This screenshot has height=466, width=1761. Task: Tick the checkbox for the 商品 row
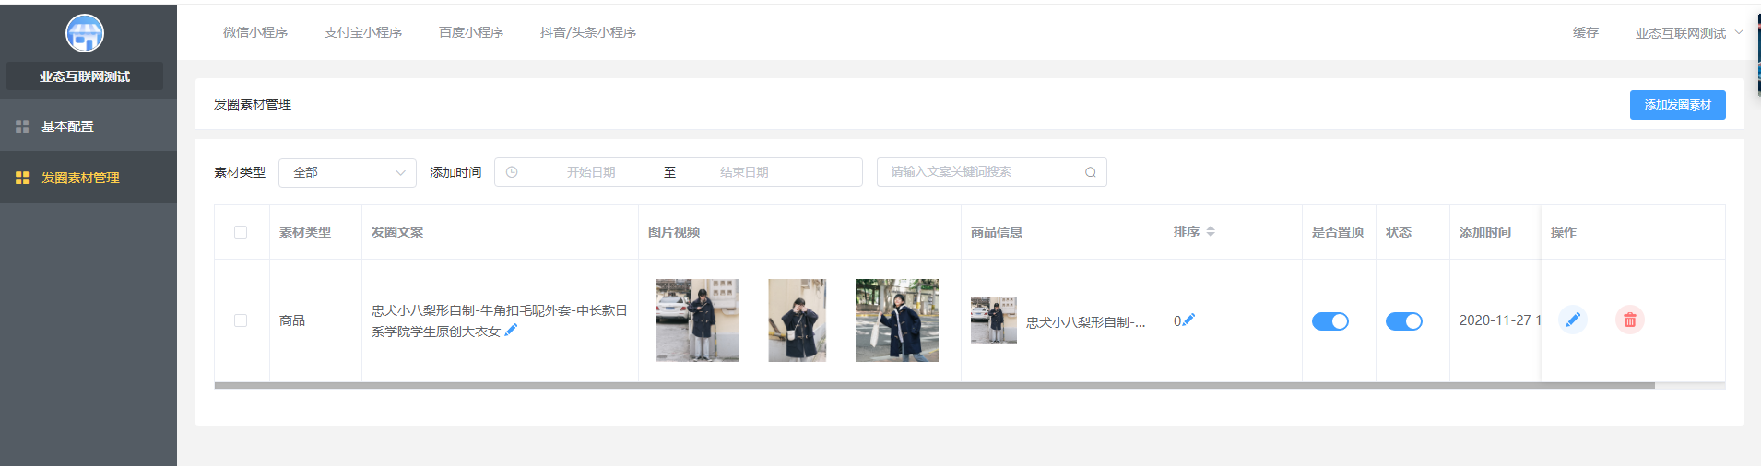pyautogui.click(x=241, y=320)
